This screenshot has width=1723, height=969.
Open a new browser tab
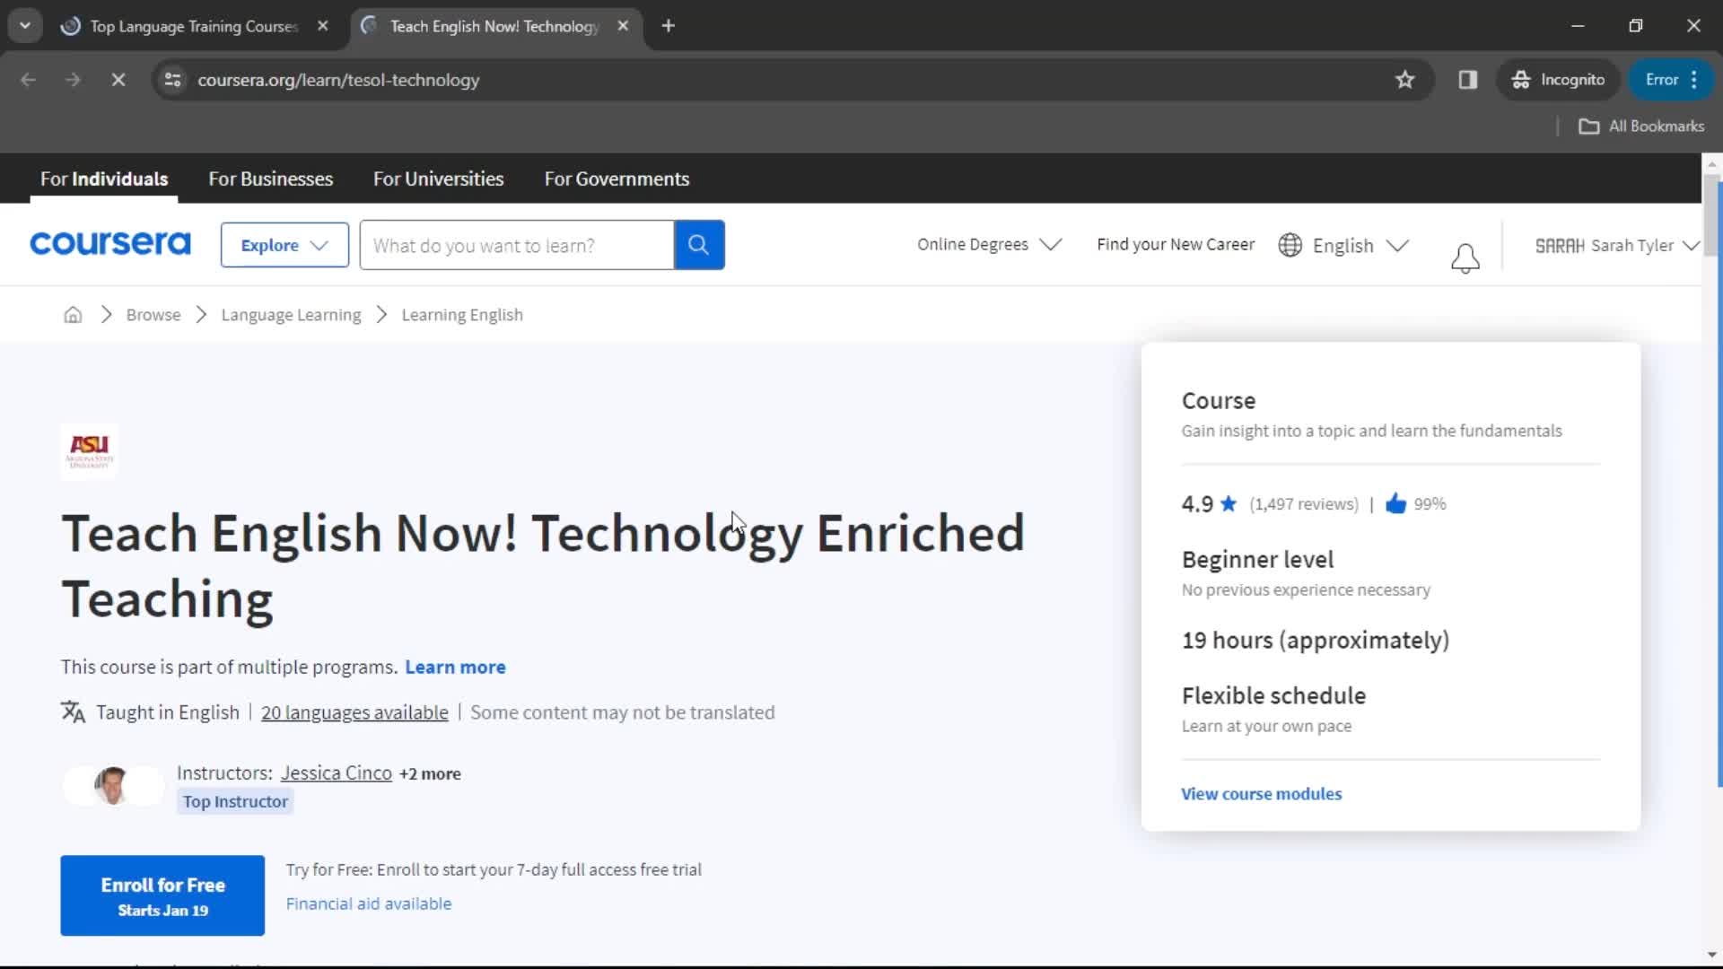[x=668, y=26]
